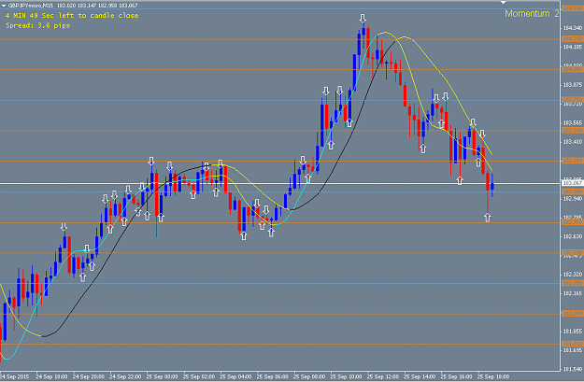Click the '24 Sep 18:00' time axis label
The image size is (584, 382).
pyautogui.click(x=51, y=376)
